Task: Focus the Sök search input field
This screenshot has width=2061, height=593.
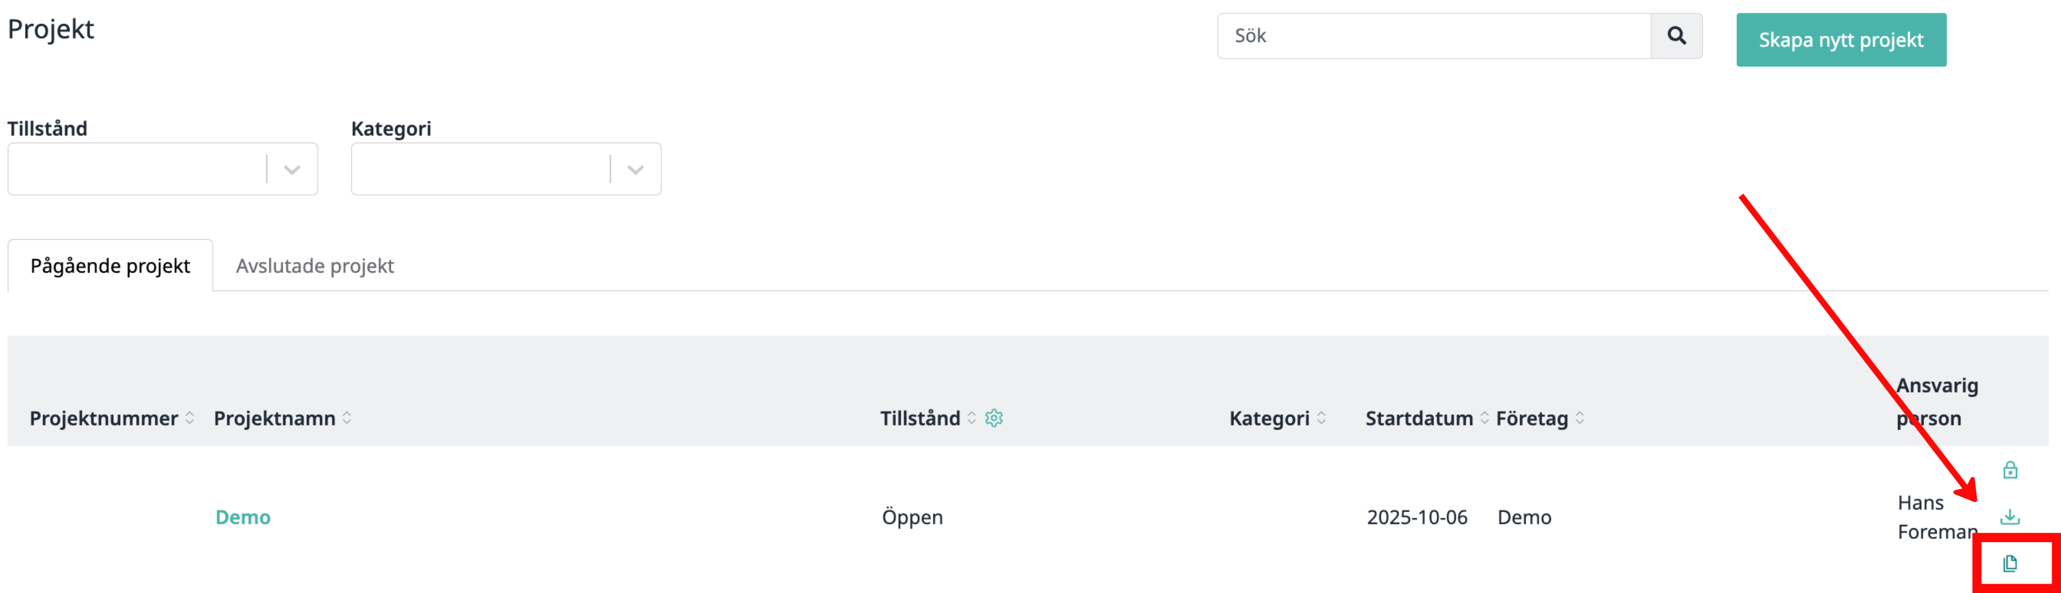Action: (1434, 35)
